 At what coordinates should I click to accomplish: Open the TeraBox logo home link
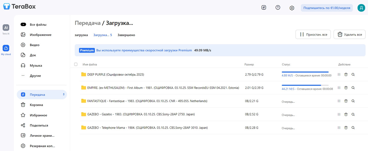point(20,6)
